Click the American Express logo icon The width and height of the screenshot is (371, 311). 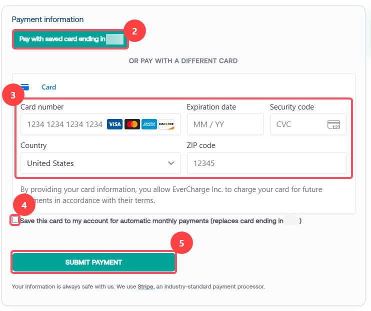tap(149, 124)
